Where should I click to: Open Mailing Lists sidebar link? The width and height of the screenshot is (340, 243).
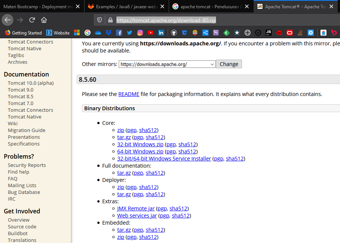[22, 186]
